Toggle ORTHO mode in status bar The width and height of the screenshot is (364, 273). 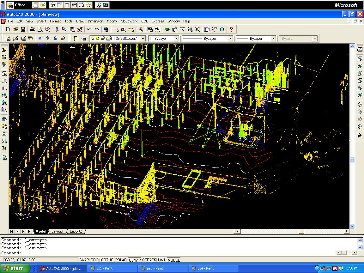click(x=107, y=260)
